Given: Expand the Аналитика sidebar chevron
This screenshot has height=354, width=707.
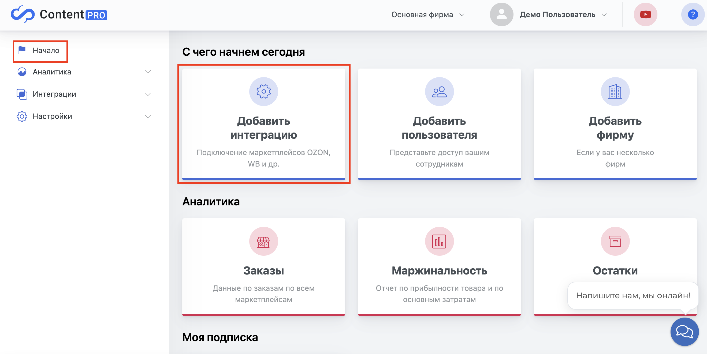Looking at the screenshot, I should [x=148, y=72].
